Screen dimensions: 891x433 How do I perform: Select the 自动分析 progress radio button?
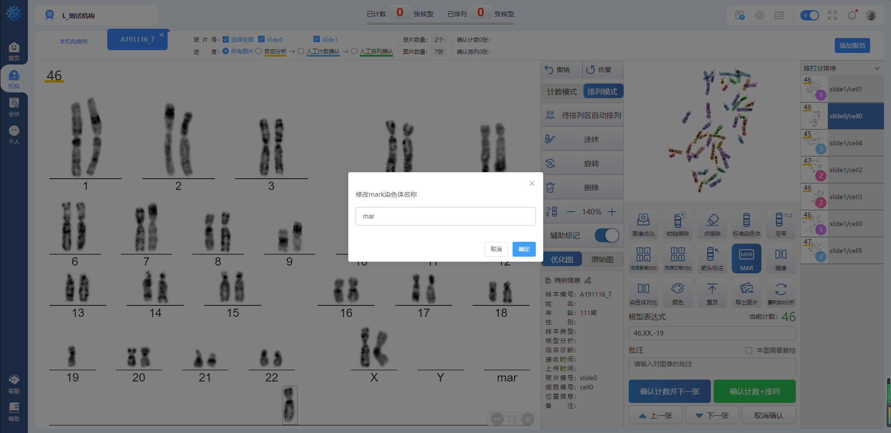tap(259, 52)
